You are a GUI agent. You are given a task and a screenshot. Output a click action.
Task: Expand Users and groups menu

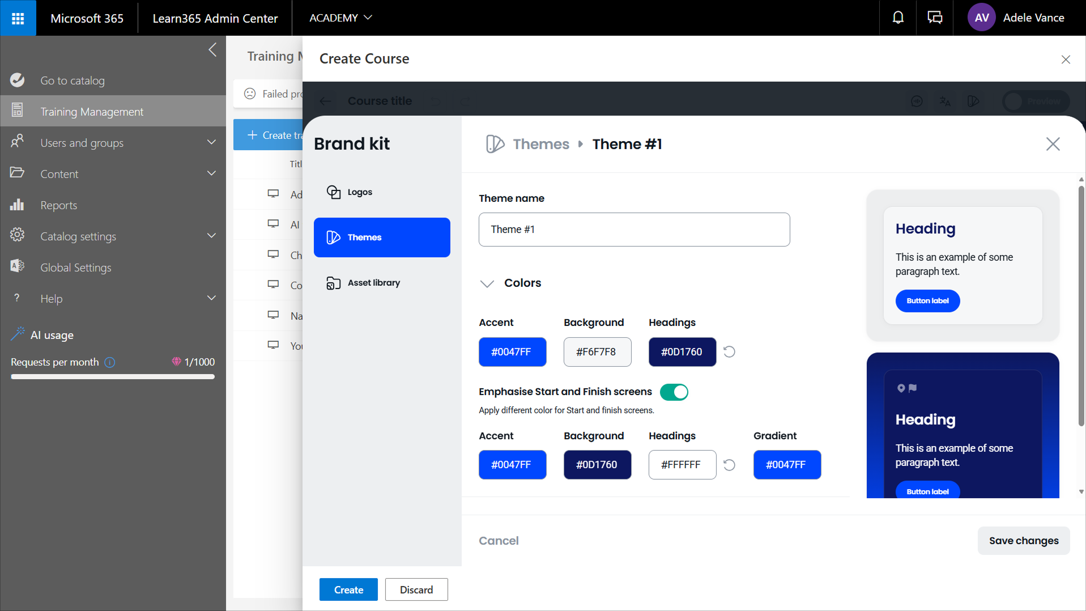click(211, 142)
